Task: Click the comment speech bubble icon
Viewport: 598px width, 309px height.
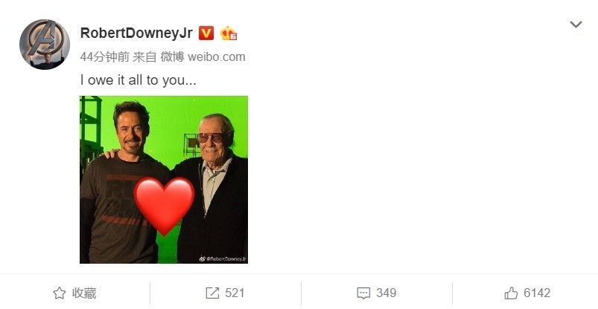Action: (363, 293)
